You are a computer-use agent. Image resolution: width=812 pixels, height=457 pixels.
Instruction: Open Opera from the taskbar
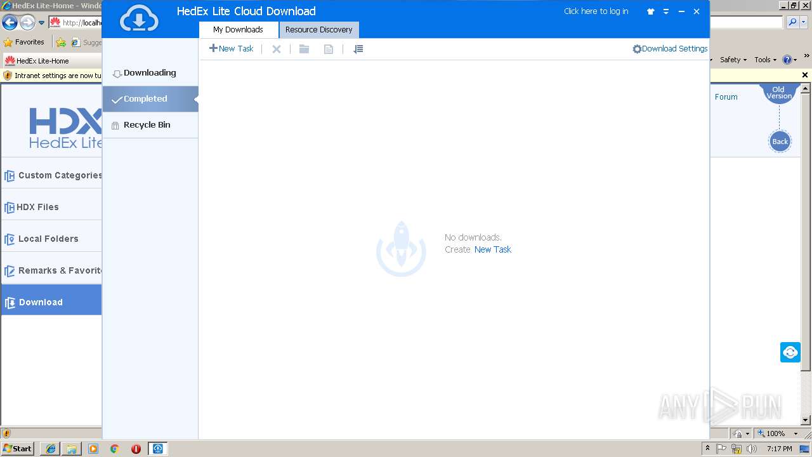click(136, 449)
